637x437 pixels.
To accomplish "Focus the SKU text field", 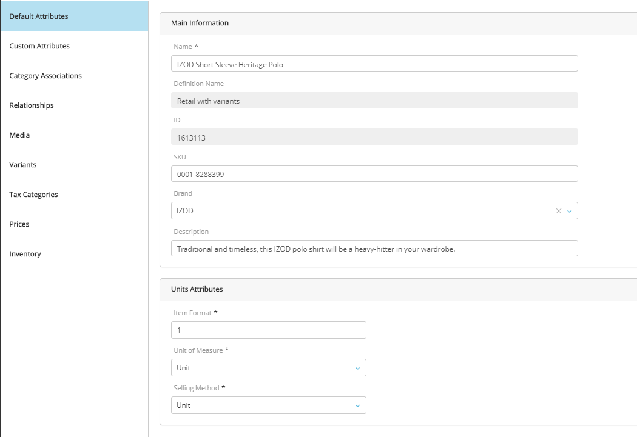I will tap(374, 175).
